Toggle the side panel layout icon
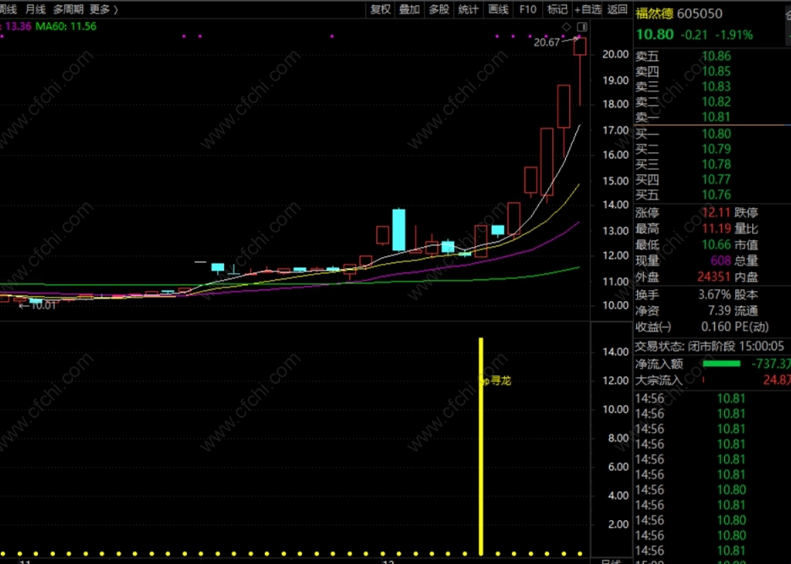This screenshot has height=564, width=791. point(582,26)
